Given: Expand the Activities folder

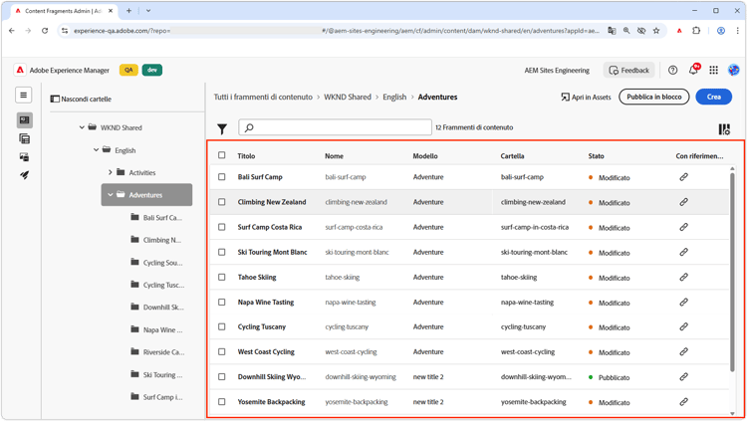Looking at the screenshot, I should [111, 172].
